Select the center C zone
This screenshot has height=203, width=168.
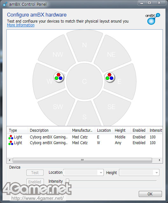[84, 81]
